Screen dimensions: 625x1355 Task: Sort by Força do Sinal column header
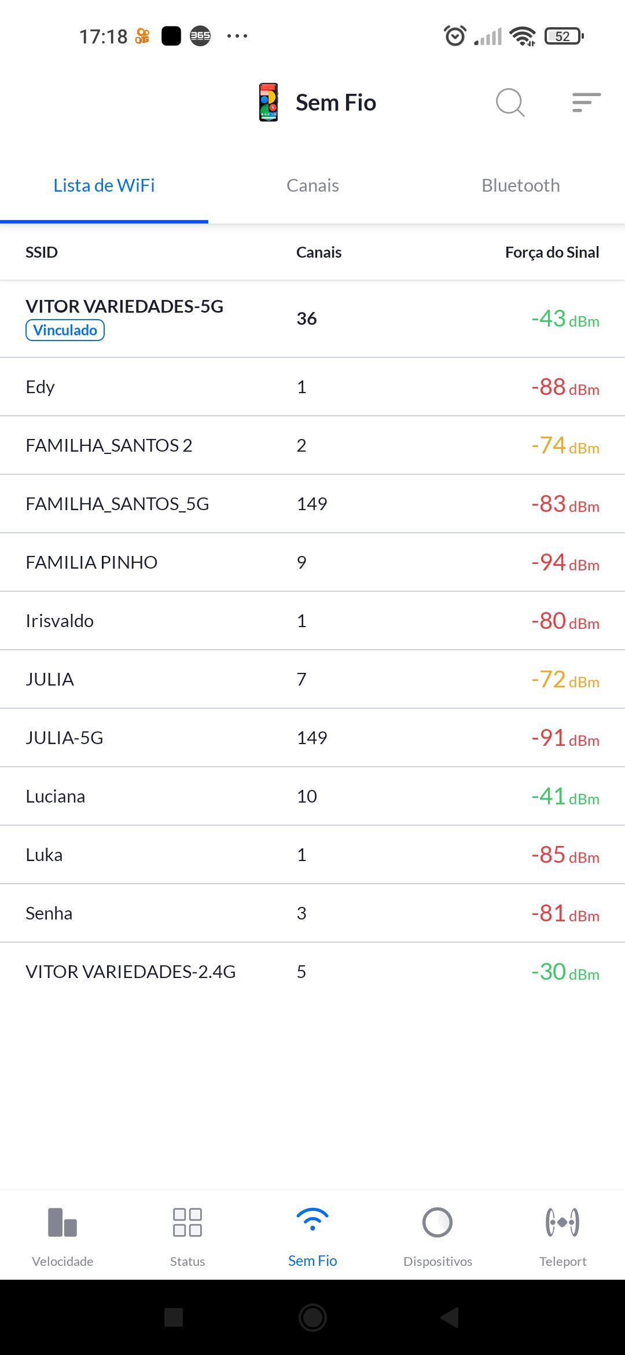pyautogui.click(x=552, y=252)
